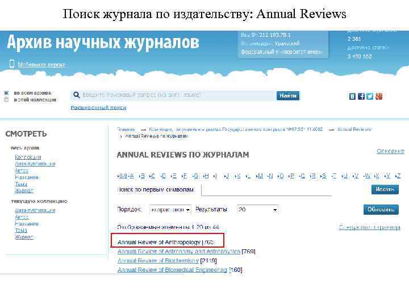Share via the Twitter icon

370,96
